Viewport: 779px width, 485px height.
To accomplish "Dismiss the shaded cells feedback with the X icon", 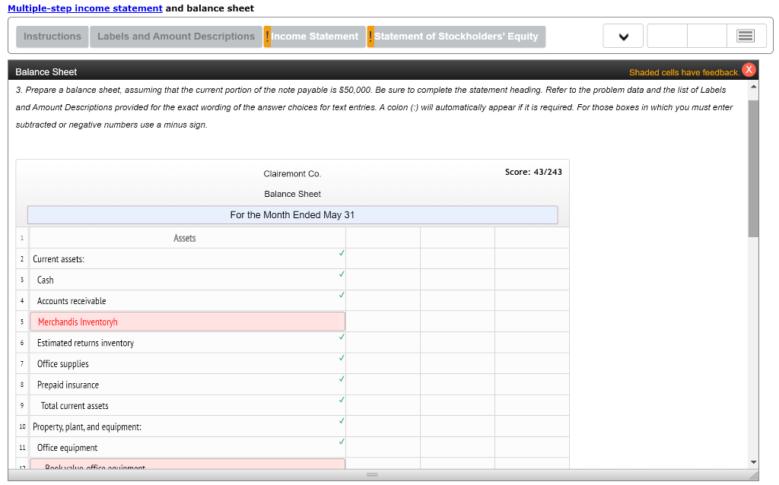I will (749, 71).
